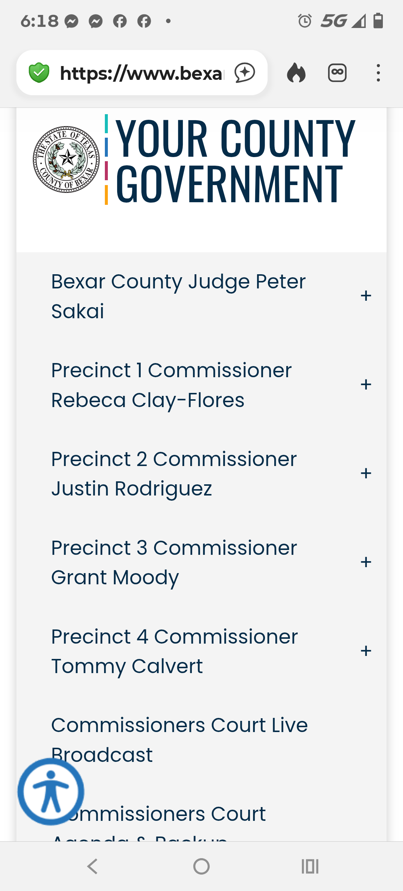
Task: Expand Precinct 3 Commissioner plus sign
Action: coord(366,562)
